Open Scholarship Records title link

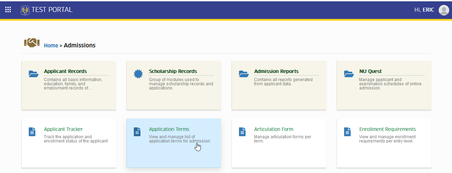tap(173, 71)
